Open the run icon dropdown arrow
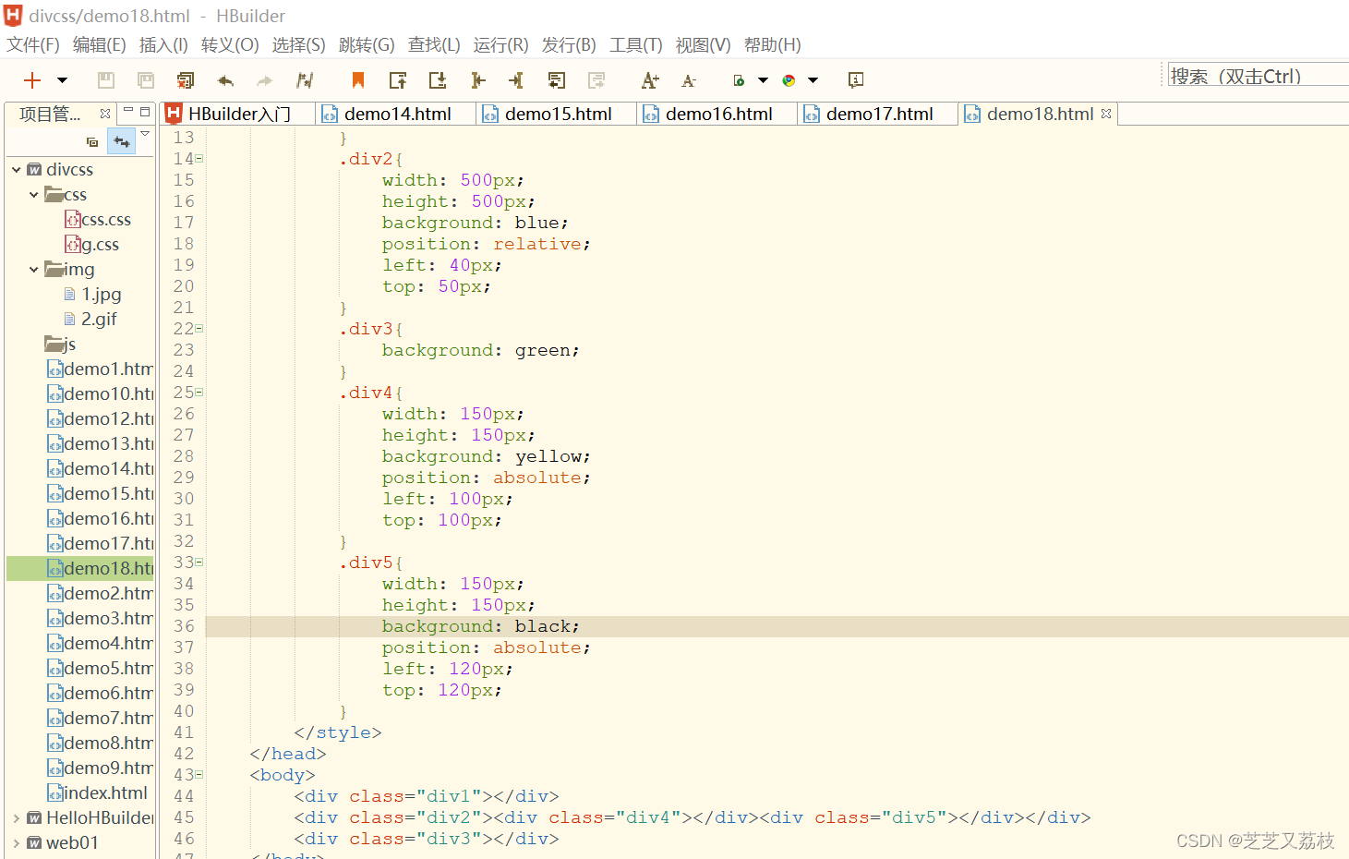Screen dimensions: 1349x859 763,80
